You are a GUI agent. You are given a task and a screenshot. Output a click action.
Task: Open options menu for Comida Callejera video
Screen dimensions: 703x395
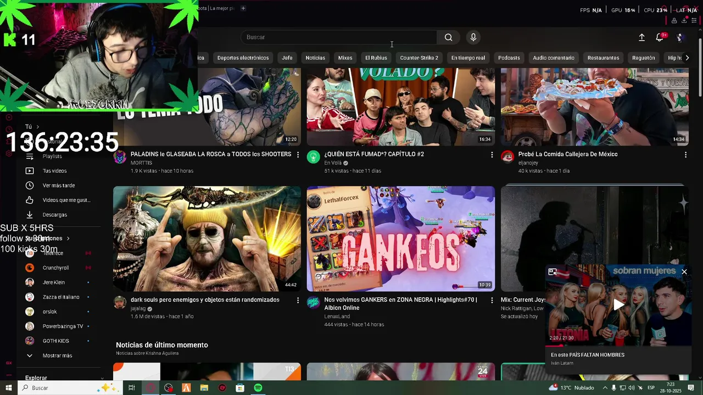[685, 155]
